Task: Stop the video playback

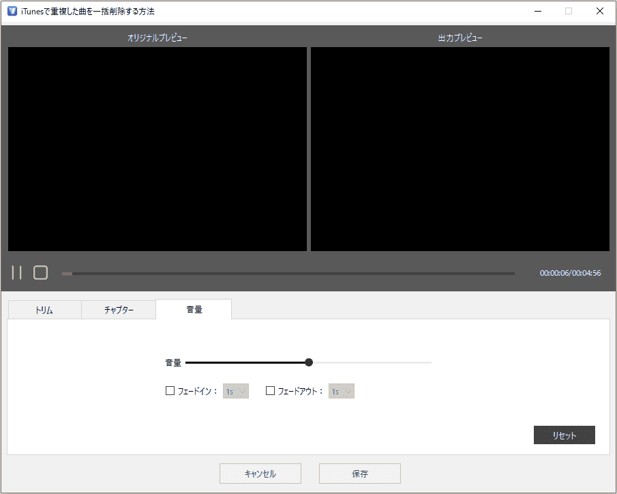Action: pyautogui.click(x=40, y=272)
